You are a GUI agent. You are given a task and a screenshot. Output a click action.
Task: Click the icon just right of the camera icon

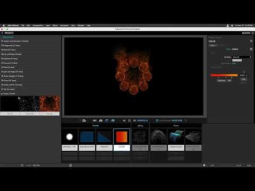point(95,120)
